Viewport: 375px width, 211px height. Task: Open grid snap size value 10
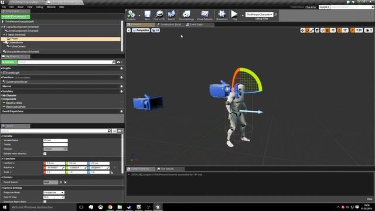[333, 30]
